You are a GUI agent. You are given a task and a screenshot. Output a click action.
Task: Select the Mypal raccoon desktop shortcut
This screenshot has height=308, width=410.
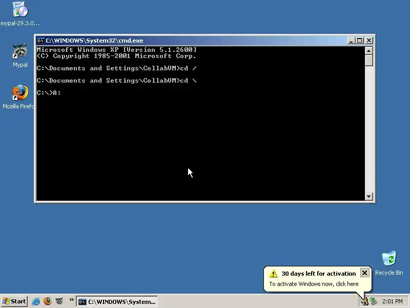(20, 55)
